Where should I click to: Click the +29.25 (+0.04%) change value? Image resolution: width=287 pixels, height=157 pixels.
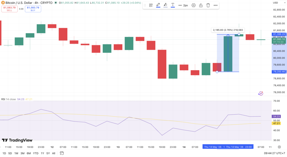click(x=131, y=3)
